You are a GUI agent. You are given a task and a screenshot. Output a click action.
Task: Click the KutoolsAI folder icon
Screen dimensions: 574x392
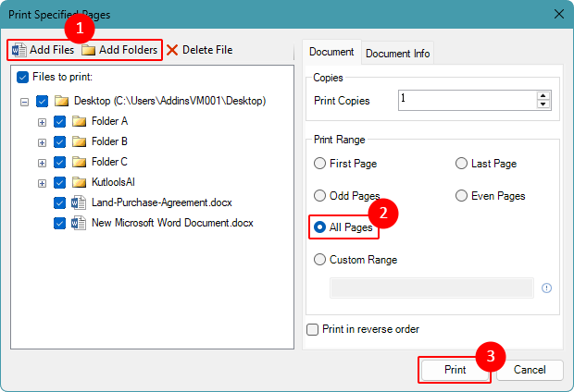[x=79, y=182]
